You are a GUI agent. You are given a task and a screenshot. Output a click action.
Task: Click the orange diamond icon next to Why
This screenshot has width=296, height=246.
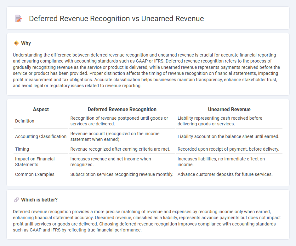click(16, 43)
